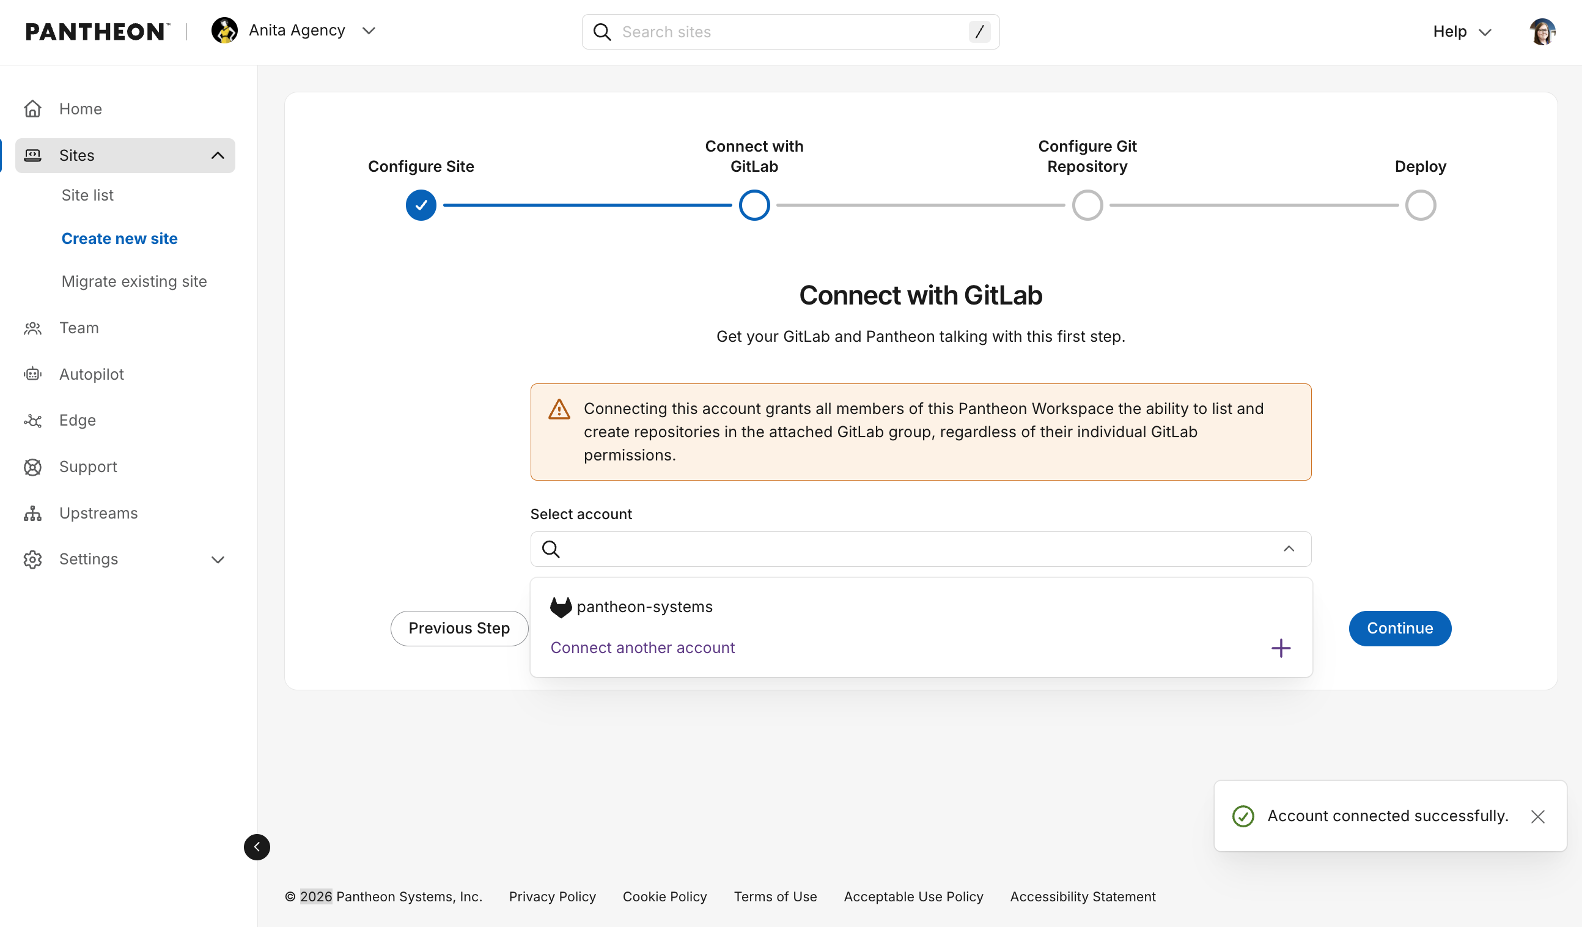Open the Team page

pos(79,328)
